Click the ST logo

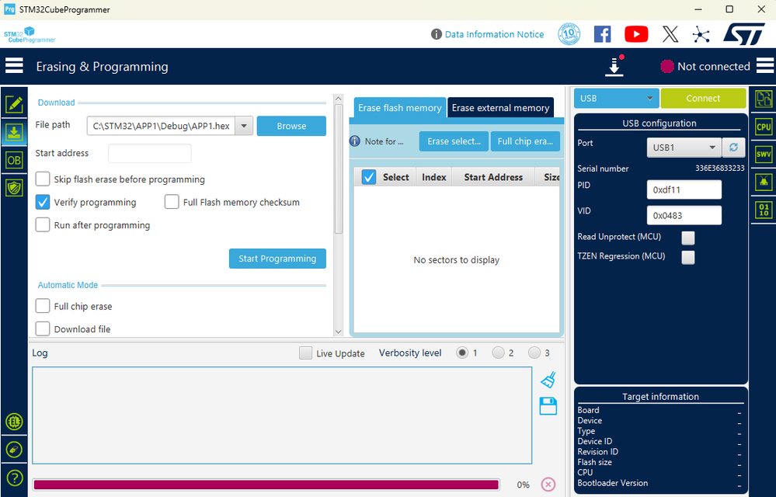[x=744, y=34]
